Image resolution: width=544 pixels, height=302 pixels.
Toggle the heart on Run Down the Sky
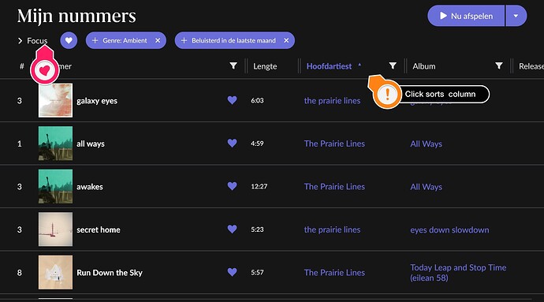tap(232, 272)
